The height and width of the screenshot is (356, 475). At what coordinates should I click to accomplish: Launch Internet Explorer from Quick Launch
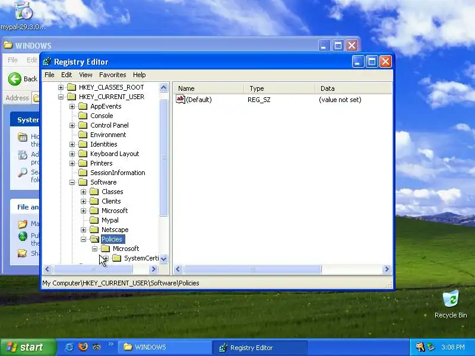pyautogui.click(x=69, y=347)
